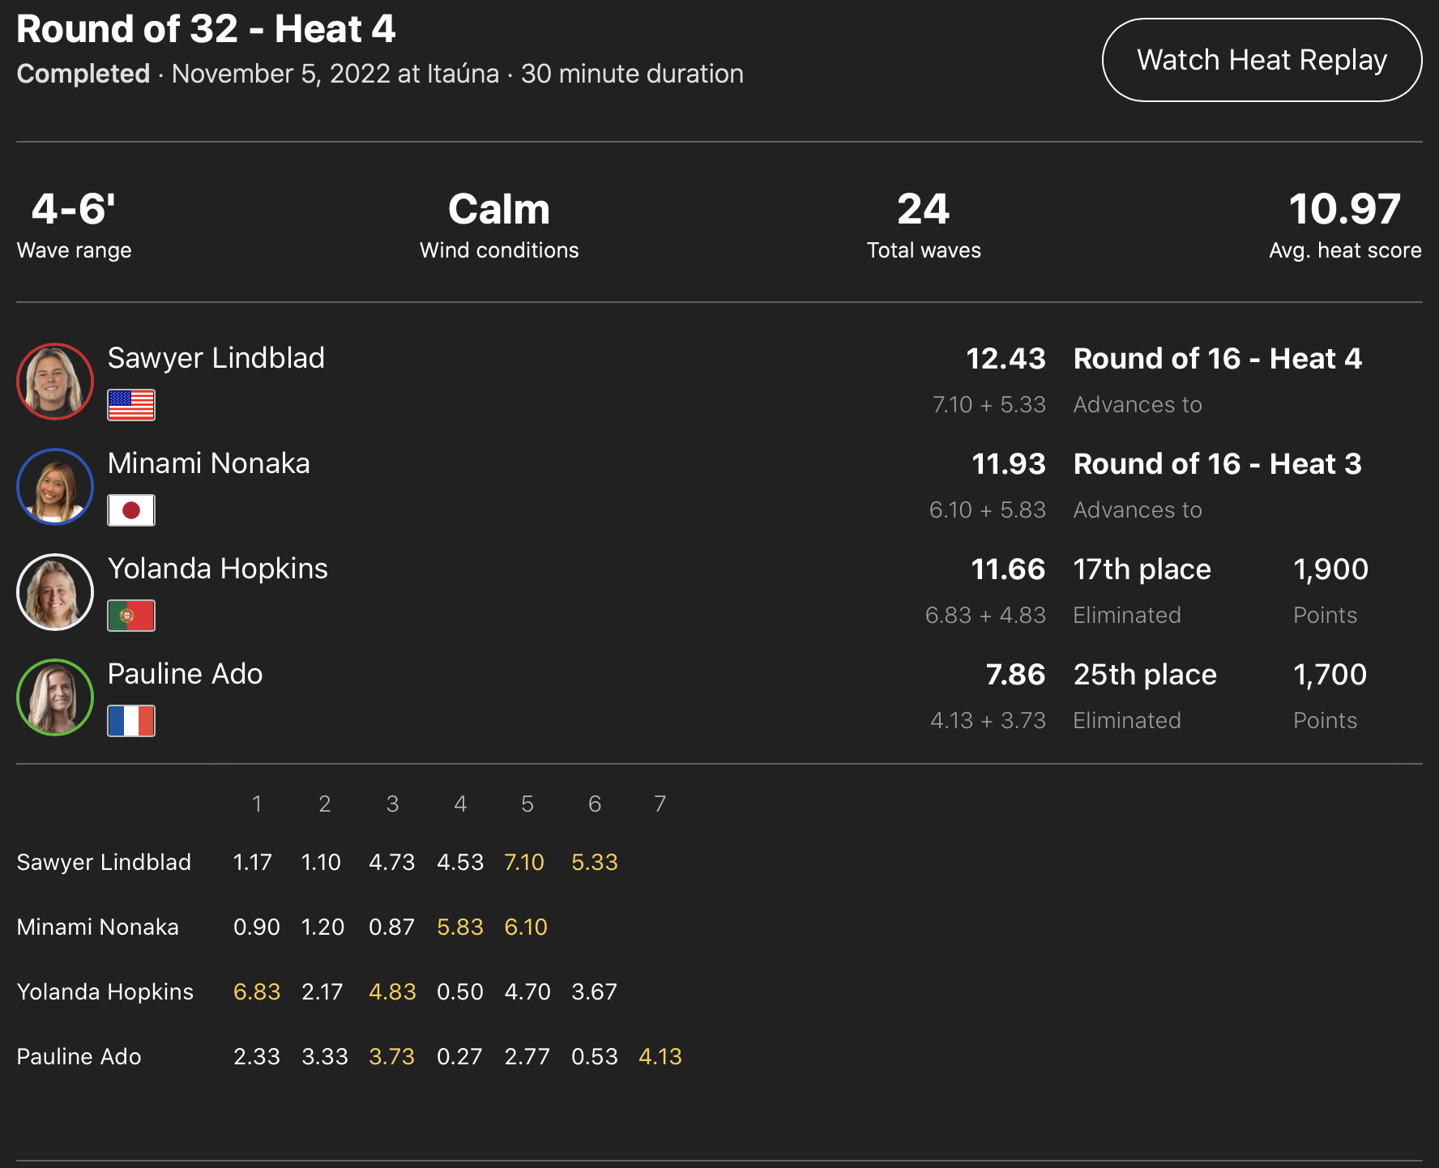Open the Sawyer Lindblad name link

(216, 358)
